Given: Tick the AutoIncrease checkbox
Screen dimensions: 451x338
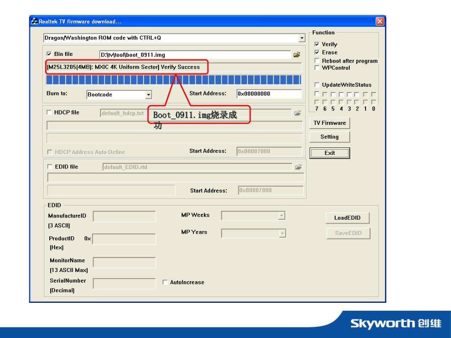Looking at the screenshot, I should pos(165,282).
